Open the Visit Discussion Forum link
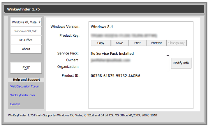The image size is (208, 126). [25, 86]
